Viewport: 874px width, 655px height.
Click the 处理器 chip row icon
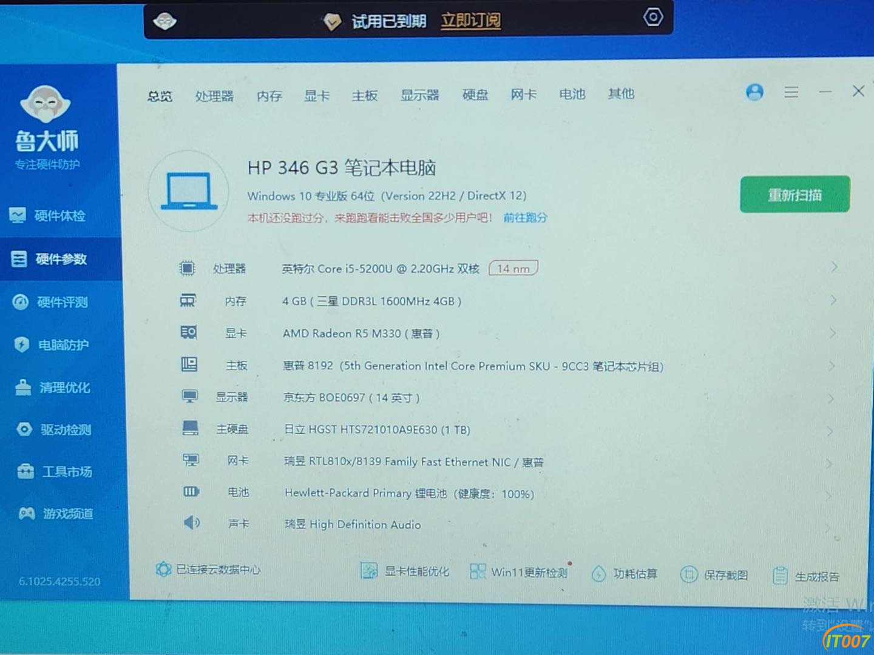click(188, 268)
